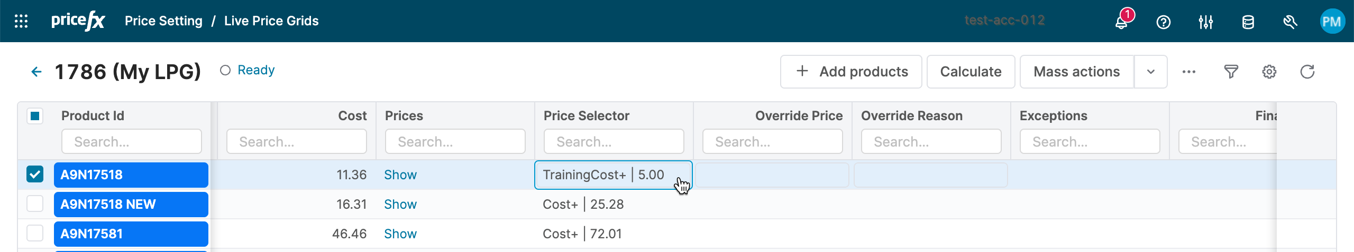This screenshot has width=1354, height=252.
Task: Toggle the select-all checkbox in header
Action: [x=35, y=116]
